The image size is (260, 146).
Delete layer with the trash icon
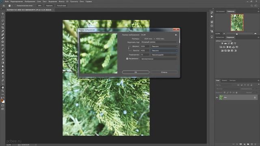click(x=256, y=144)
